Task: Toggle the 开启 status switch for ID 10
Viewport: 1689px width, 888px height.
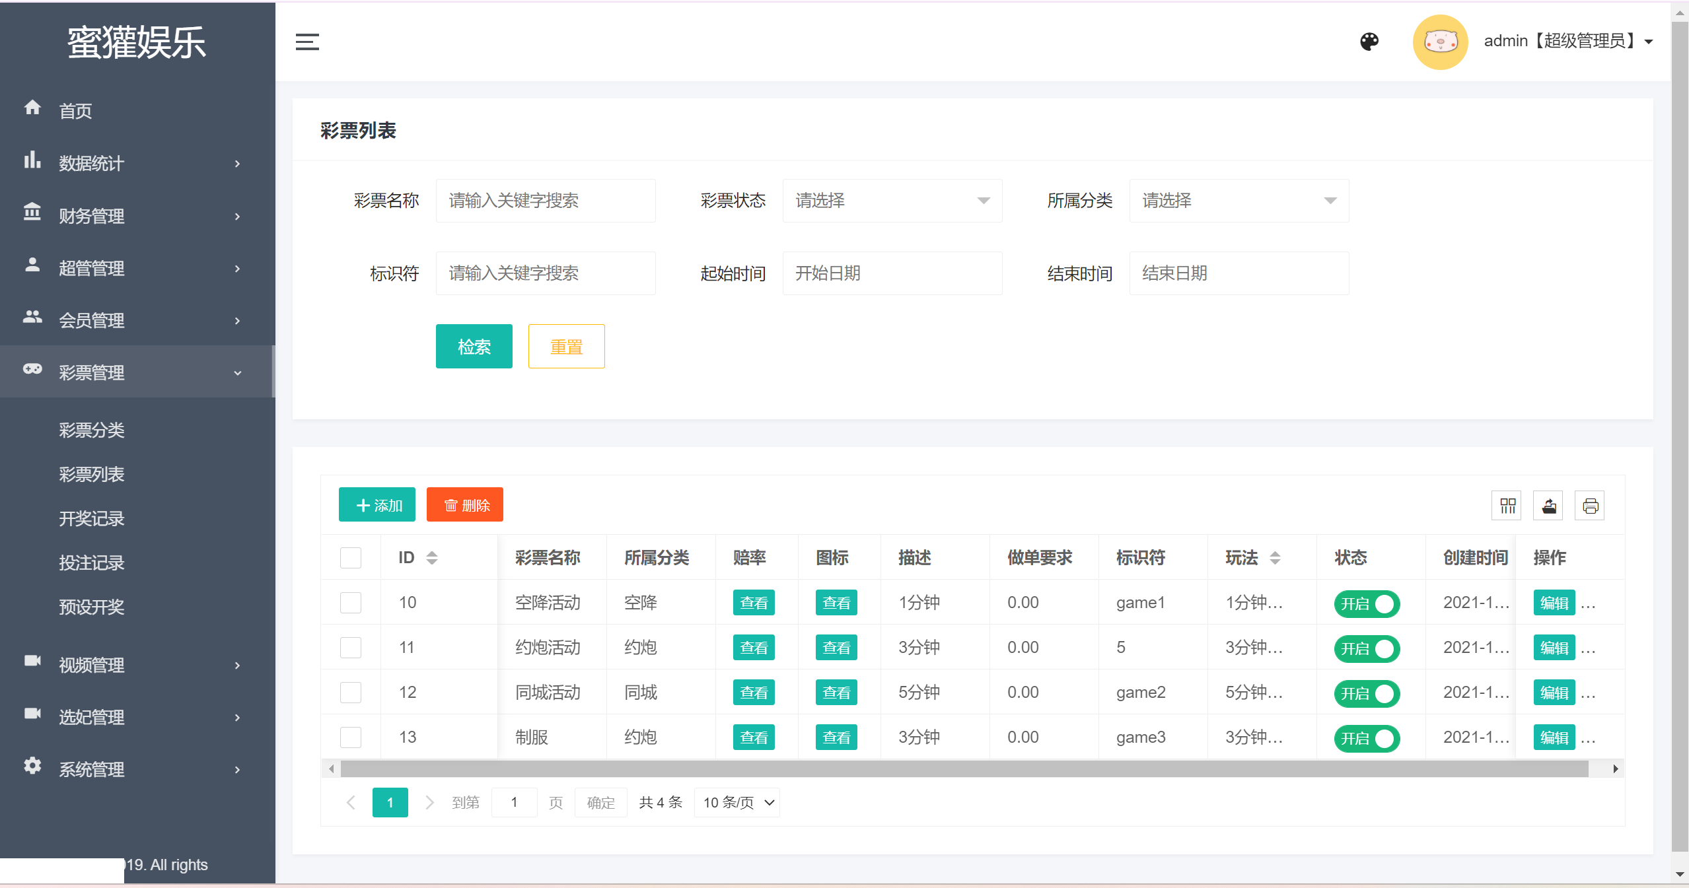Action: [x=1367, y=603]
